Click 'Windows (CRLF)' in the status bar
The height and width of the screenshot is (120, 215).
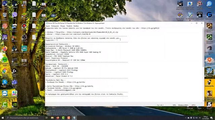click(x=183, y=105)
